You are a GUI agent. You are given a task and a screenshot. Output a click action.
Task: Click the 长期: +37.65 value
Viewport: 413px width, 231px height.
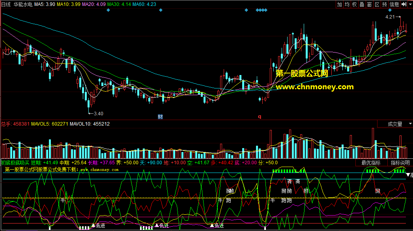click(x=101, y=163)
